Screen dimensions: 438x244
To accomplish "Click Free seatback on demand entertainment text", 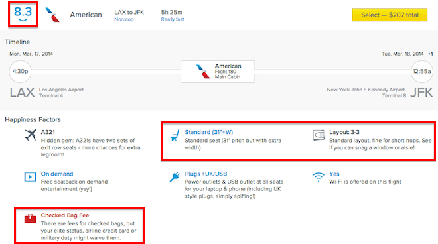I will (74, 186).
